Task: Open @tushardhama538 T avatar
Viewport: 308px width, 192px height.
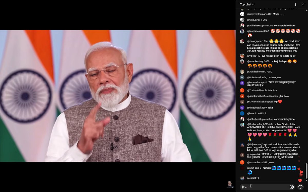Action: coord(242,162)
